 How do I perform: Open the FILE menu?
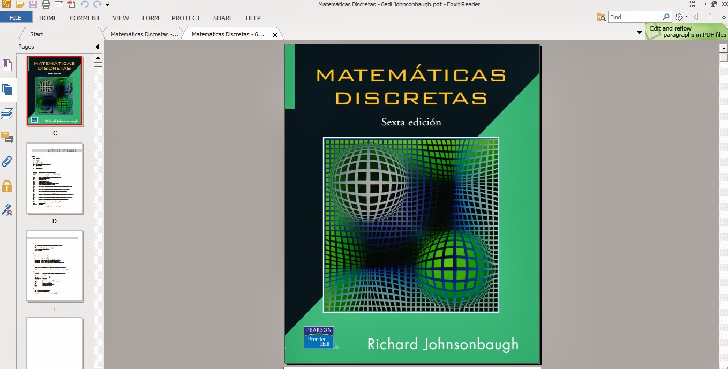[x=16, y=18]
